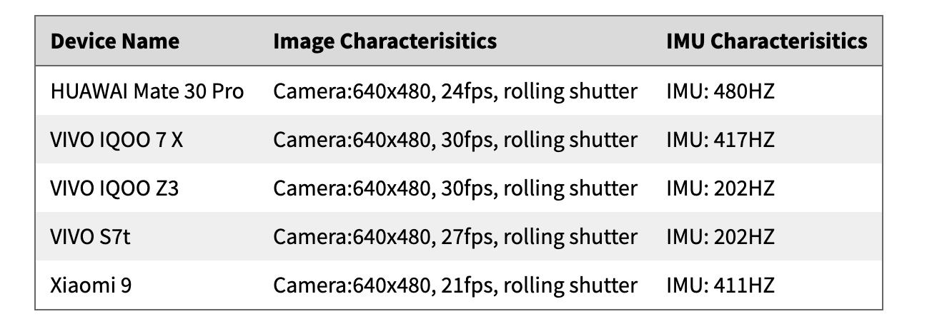Select the IMU: 417HZ cell

coord(720,140)
